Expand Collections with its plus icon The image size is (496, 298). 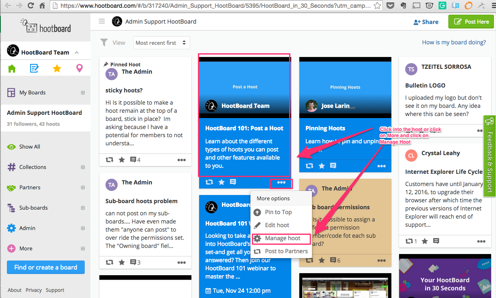tap(83, 167)
